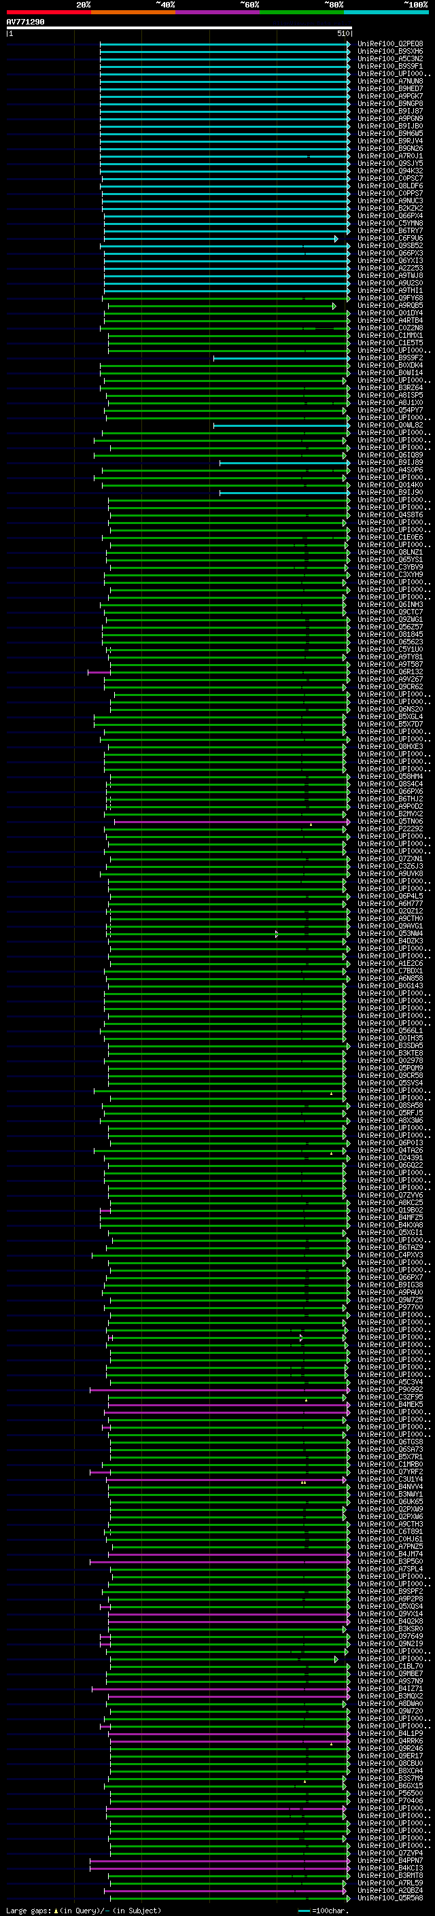This screenshot has height=1916, width=435.
Task: Open hit UniRef100_Q2PEQ8
Action: (x=390, y=44)
